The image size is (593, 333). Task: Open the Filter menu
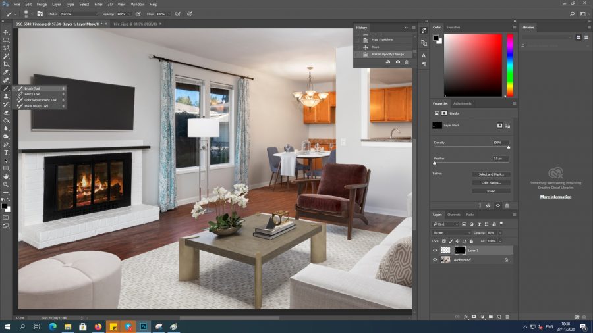[98, 4]
